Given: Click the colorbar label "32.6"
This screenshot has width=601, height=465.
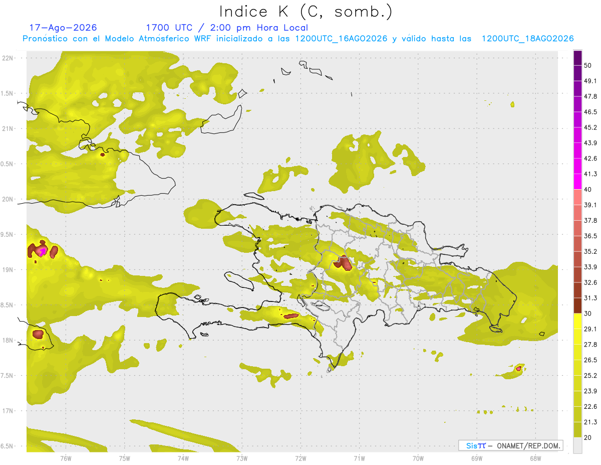Looking at the screenshot, I should click(x=590, y=282).
